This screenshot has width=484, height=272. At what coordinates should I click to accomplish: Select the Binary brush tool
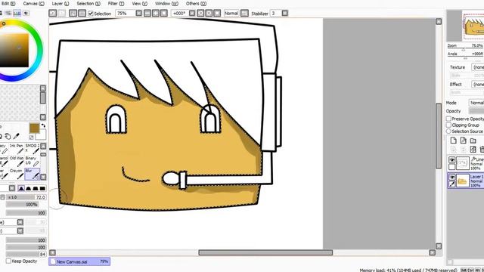pyautogui.click(x=32, y=161)
